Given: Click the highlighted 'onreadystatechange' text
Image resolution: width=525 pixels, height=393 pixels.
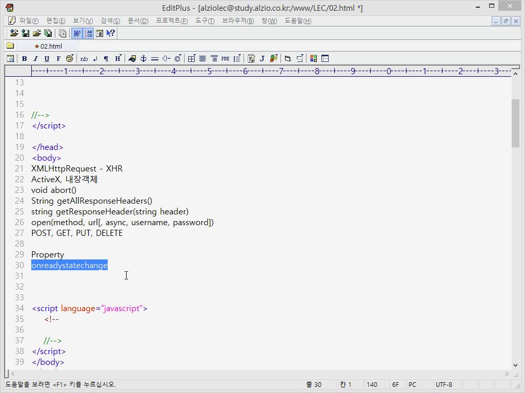Looking at the screenshot, I should [69, 266].
